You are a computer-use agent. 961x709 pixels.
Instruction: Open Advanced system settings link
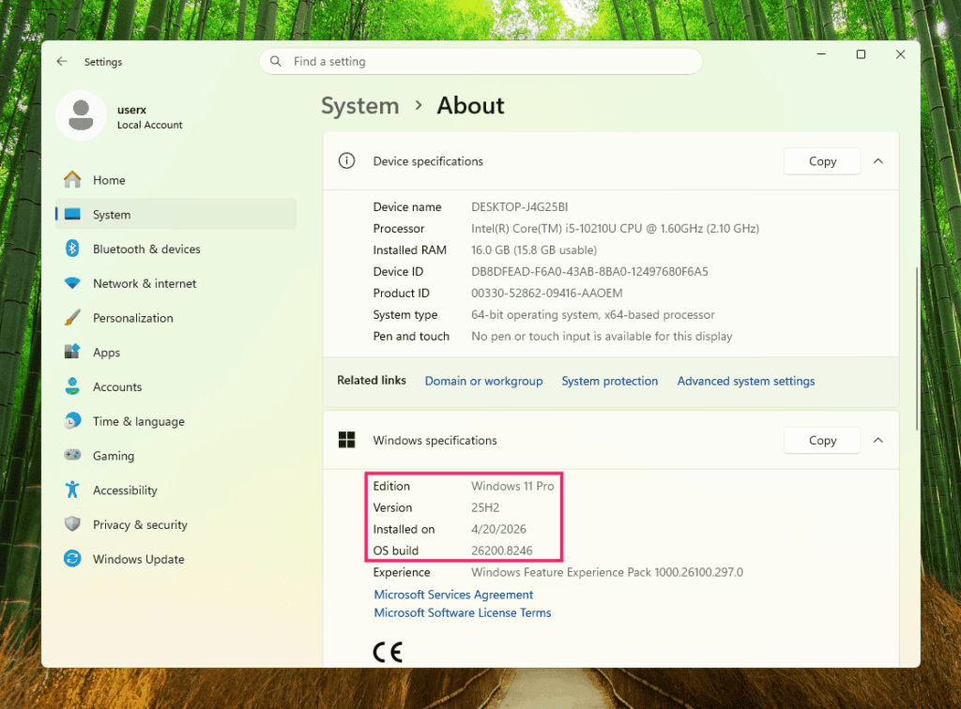[x=746, y=381]
